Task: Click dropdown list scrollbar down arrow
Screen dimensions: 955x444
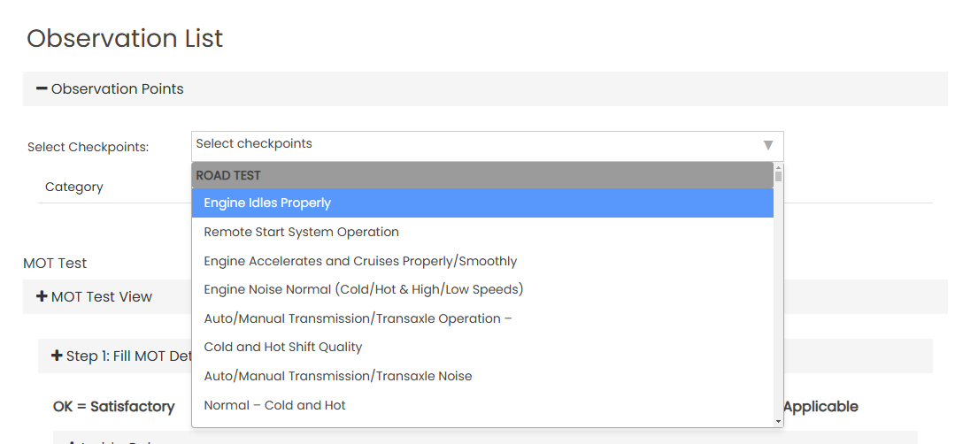Action: [778, 422]
